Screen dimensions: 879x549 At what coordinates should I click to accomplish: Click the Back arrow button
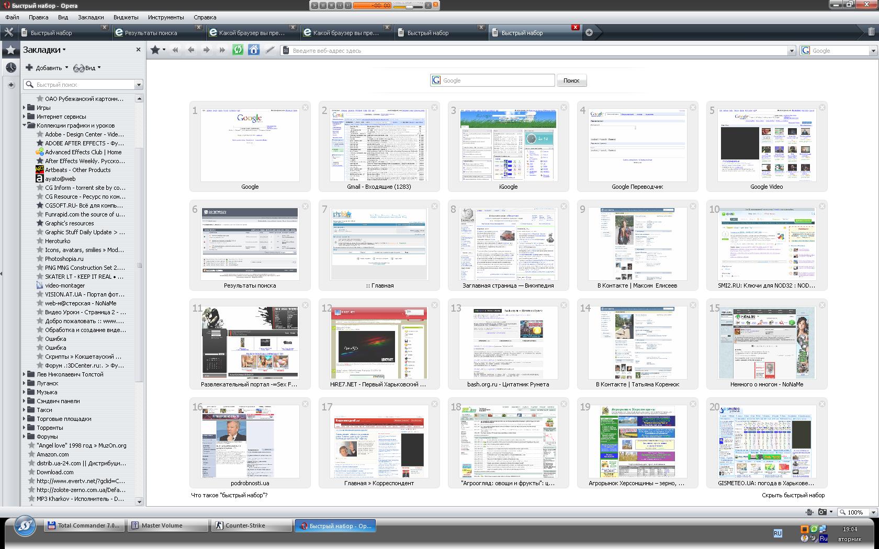(x=191, y=50)
